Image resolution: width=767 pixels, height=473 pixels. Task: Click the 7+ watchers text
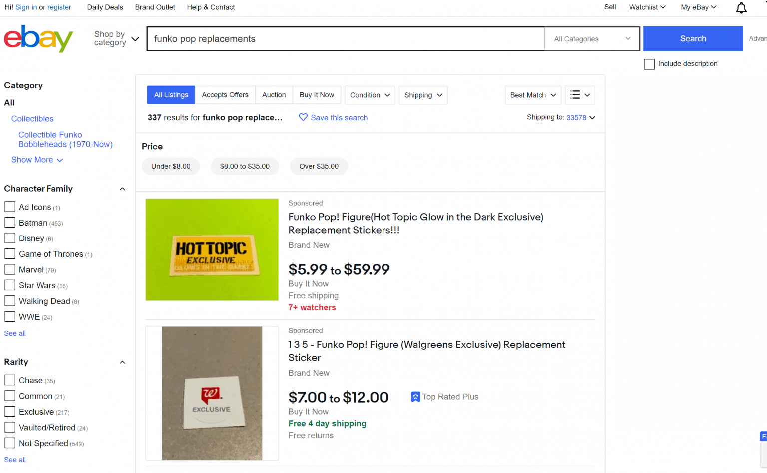coord(312,308)
